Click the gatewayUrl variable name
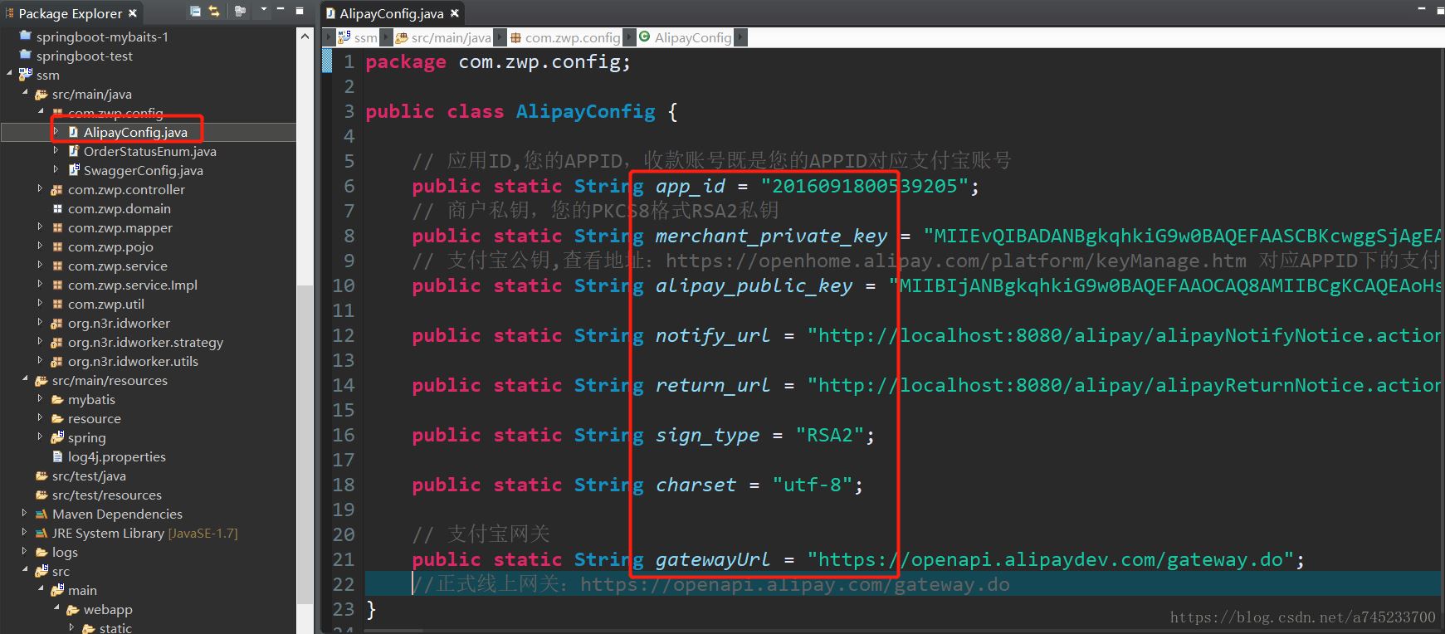 click(713, 559)
